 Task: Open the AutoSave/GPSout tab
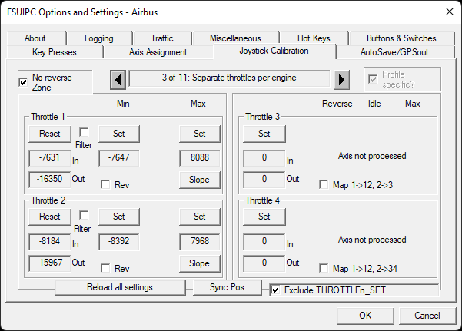[x=394, y=52]
